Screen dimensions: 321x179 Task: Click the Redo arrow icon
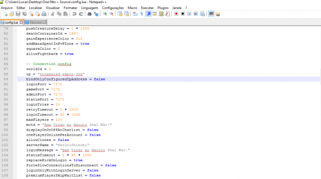click(x=81, y=14)
